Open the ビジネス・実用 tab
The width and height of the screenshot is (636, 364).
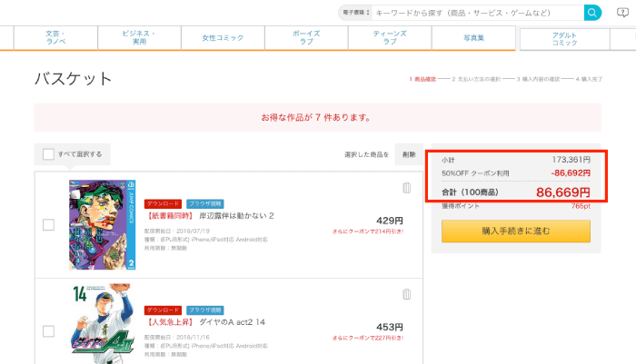[138, 37]
